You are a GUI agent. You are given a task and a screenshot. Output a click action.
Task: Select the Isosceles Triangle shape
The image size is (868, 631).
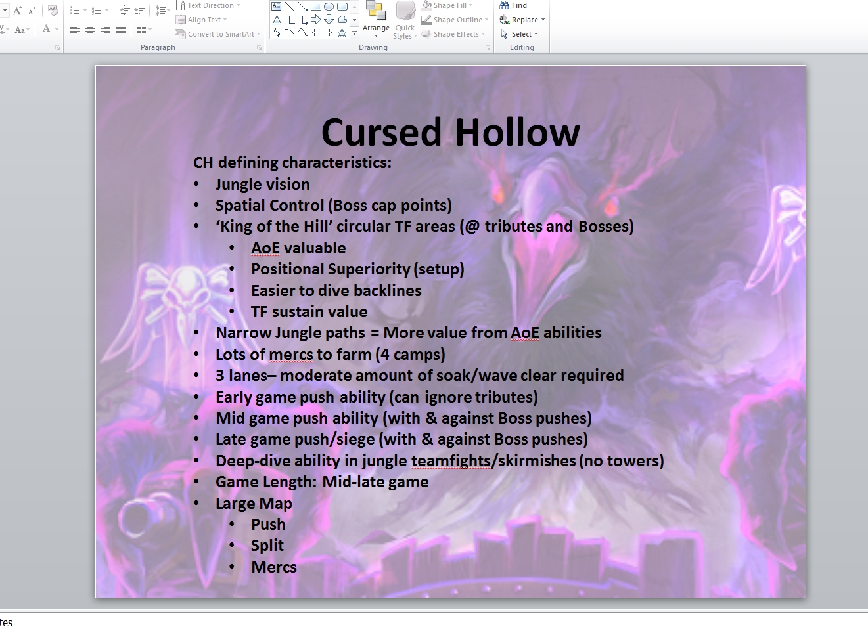(x=277, y=20)
